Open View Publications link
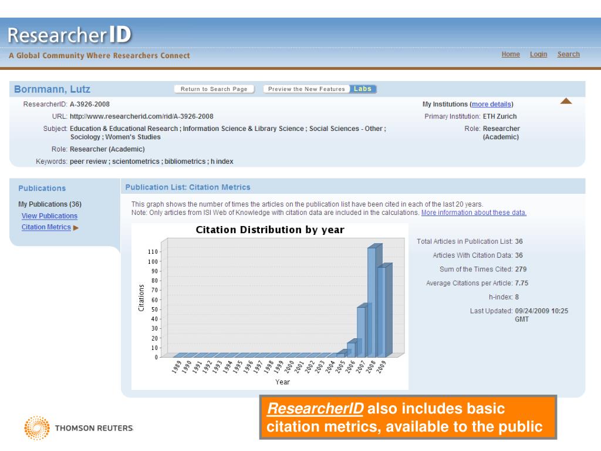This screenshot has width=601, height=451. tap(49, 216)
